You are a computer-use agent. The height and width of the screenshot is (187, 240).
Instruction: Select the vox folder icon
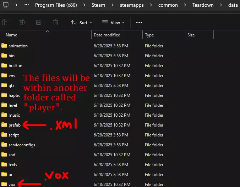pyautogui.click(x=4, y=184)
